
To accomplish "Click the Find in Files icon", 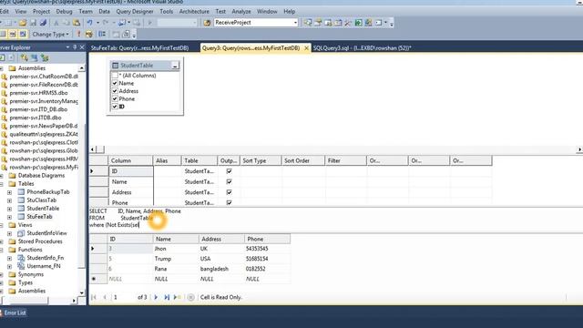I will coord(207,23).
